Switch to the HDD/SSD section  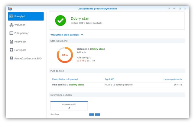click(21, 42)
